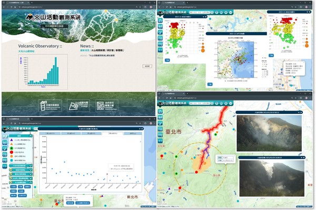
Task: Click download button under horizontal distribution map panel
Action: [x=210, y=84]
